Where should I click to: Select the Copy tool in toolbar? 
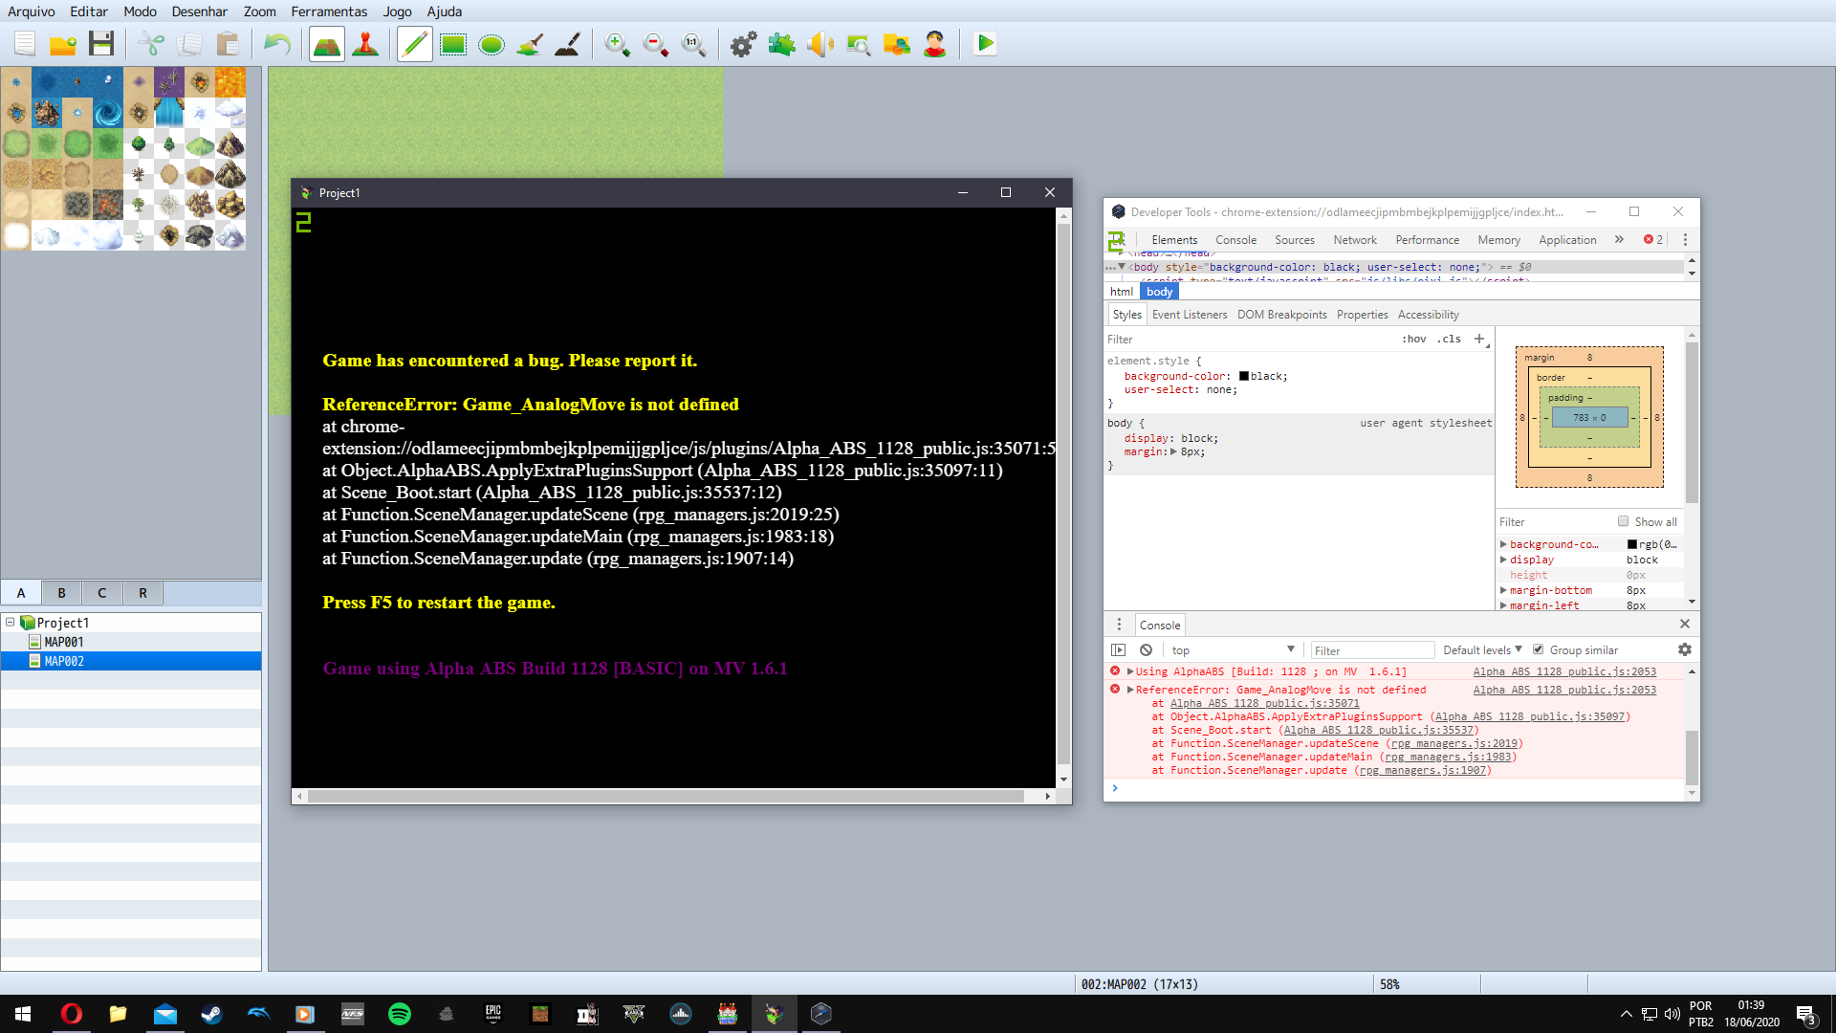click(x=189, y=44)
